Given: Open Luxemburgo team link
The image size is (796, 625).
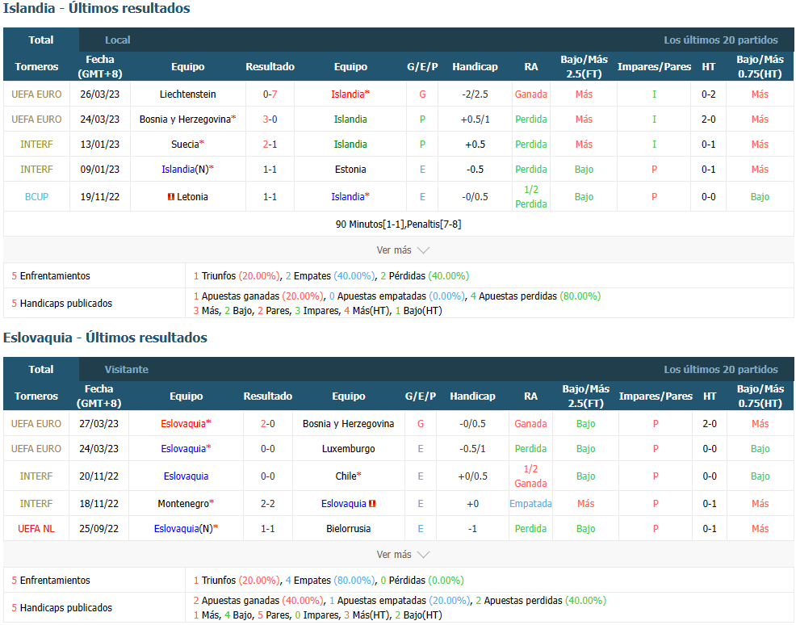Looking at the screenshot, I should pyautogui.click(x=348, y=449).
